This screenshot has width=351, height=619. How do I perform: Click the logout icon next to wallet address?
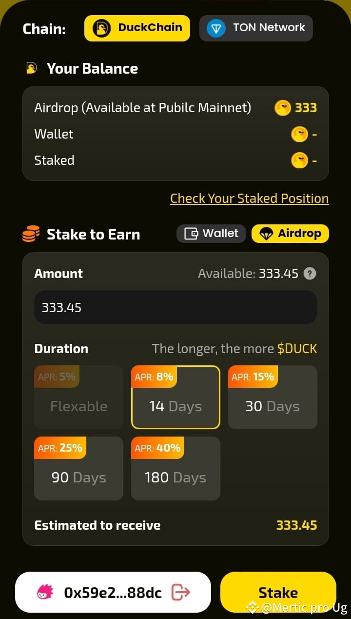tap(181, 592)
